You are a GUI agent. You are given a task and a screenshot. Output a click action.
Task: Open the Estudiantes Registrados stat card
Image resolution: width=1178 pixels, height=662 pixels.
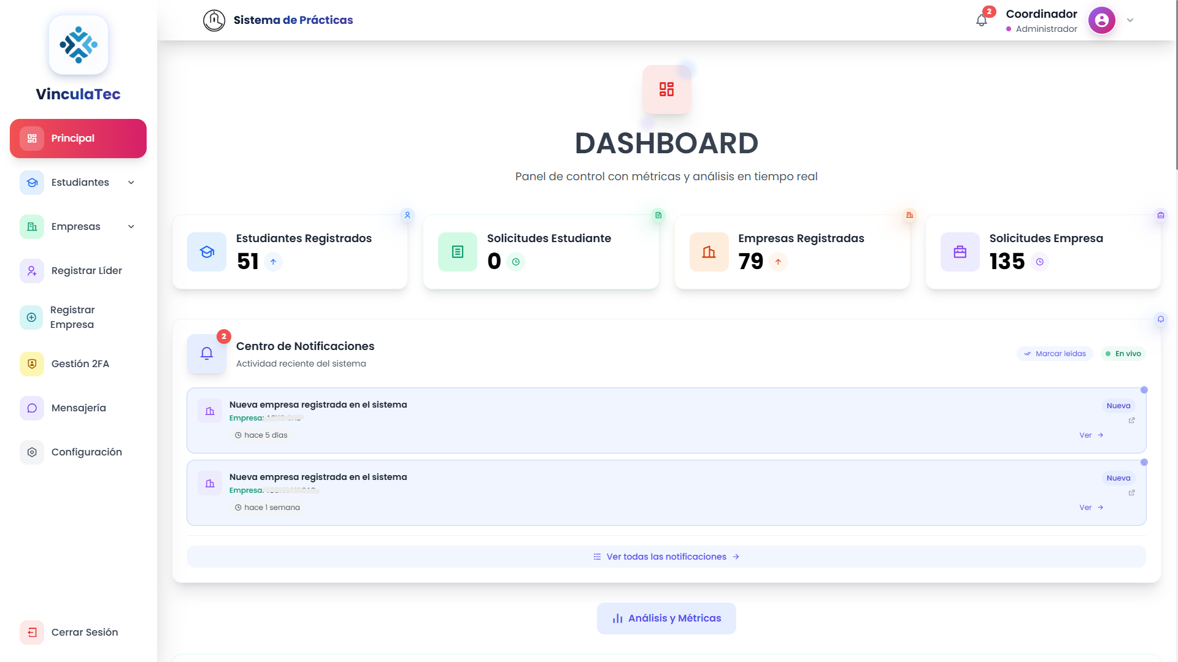tap(290, 252)
